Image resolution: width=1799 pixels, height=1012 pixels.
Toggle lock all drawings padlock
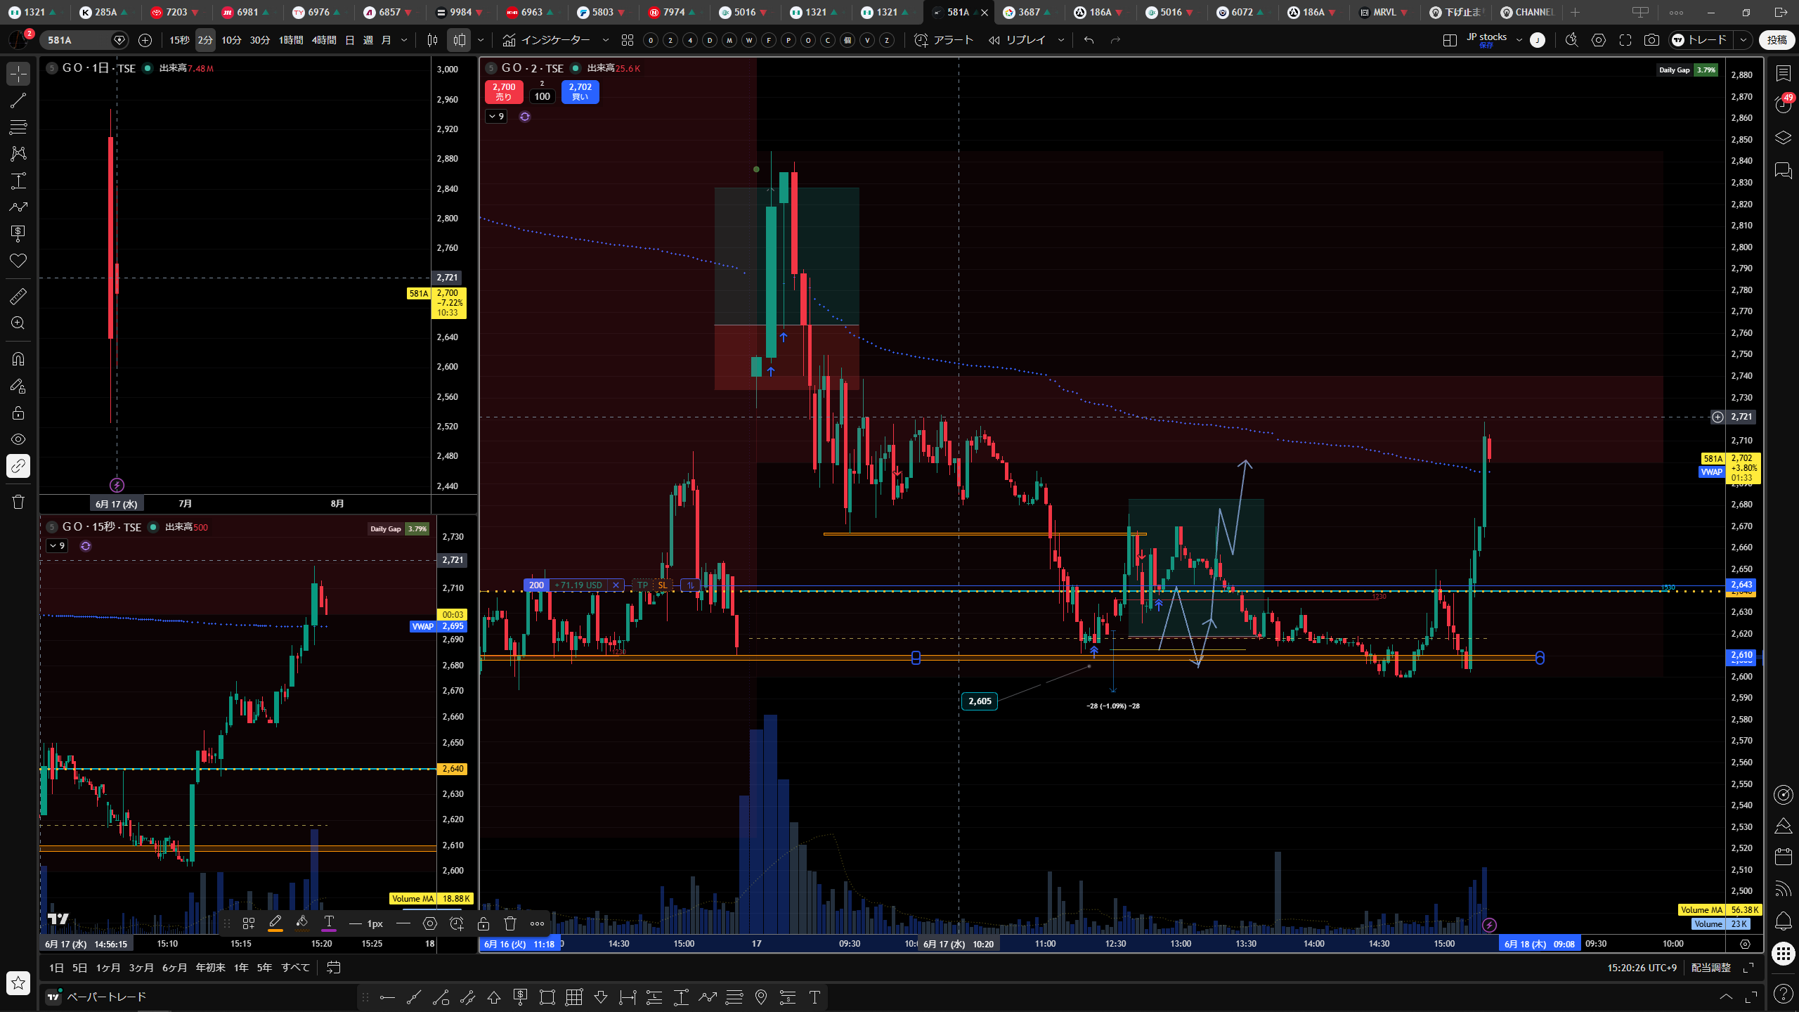18,413
